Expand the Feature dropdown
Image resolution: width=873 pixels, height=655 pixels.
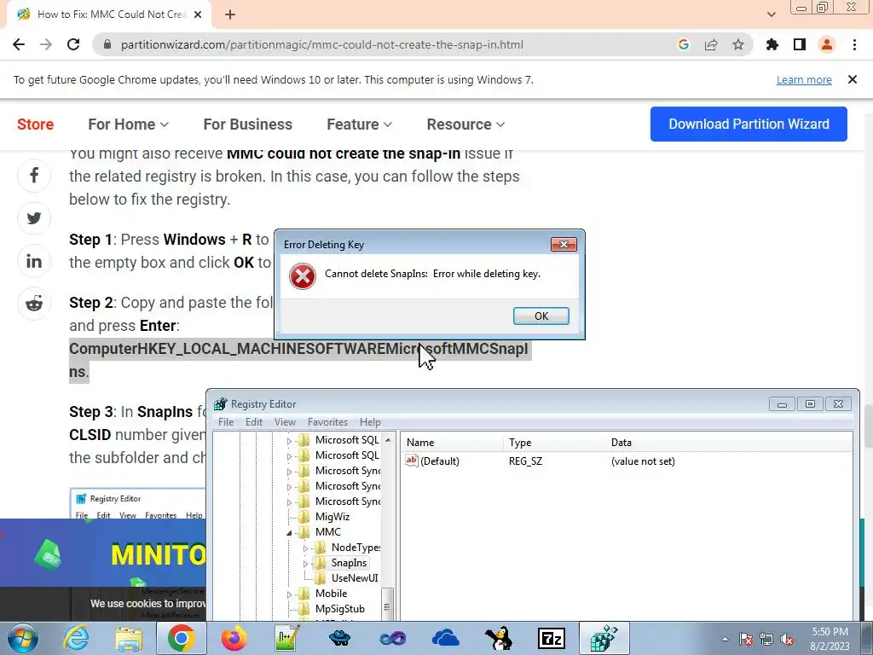click(x=359, y=125)
